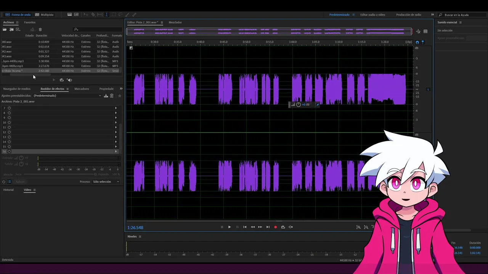Screen dimensions: 488x274
Task: Delete effects rack preset trash icon
Action: (x=112, y=96)
